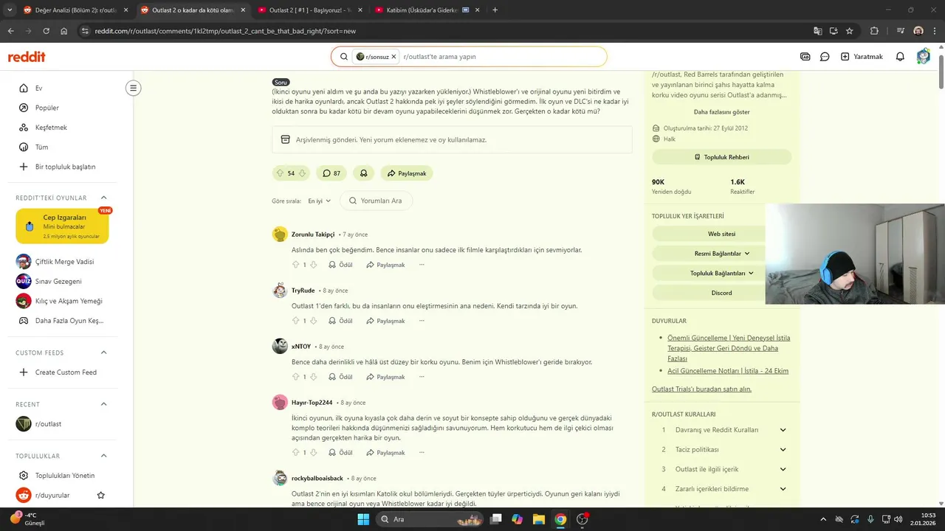Open Chrome from the taskbar
945x531 pixels.
[x=560, y=519]
